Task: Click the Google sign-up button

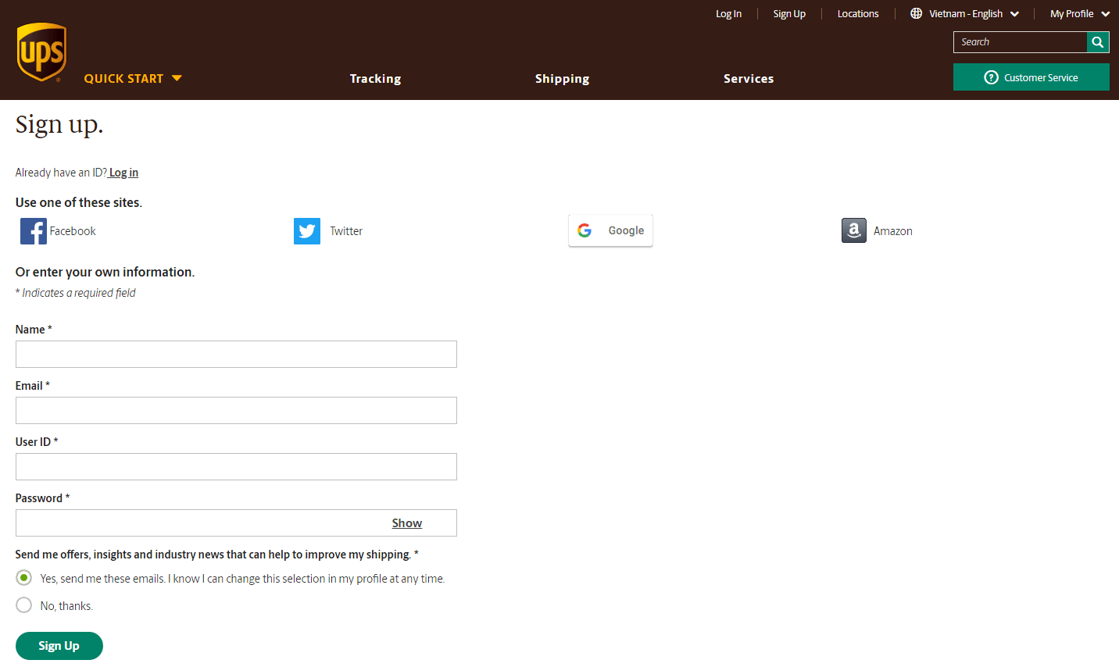Action: tap(610, 230)
